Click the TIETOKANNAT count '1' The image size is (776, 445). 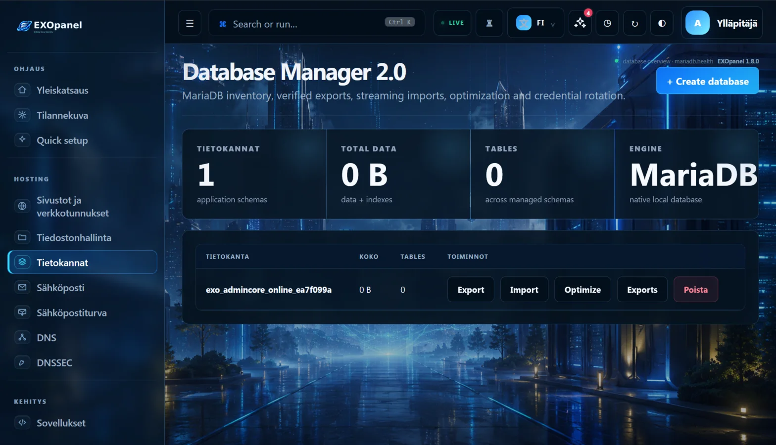tap(206, 175)
